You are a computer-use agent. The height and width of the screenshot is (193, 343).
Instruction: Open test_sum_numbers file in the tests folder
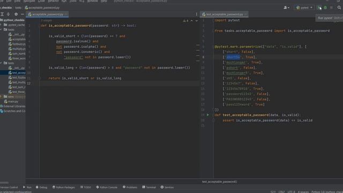17,87
